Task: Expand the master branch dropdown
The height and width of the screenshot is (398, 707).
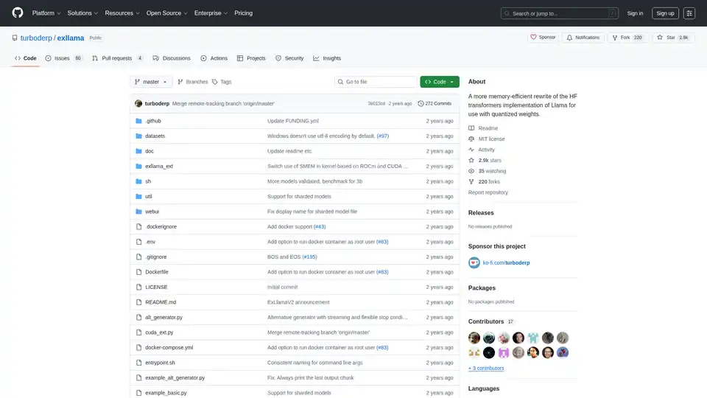Action: (x=151, y=82)
